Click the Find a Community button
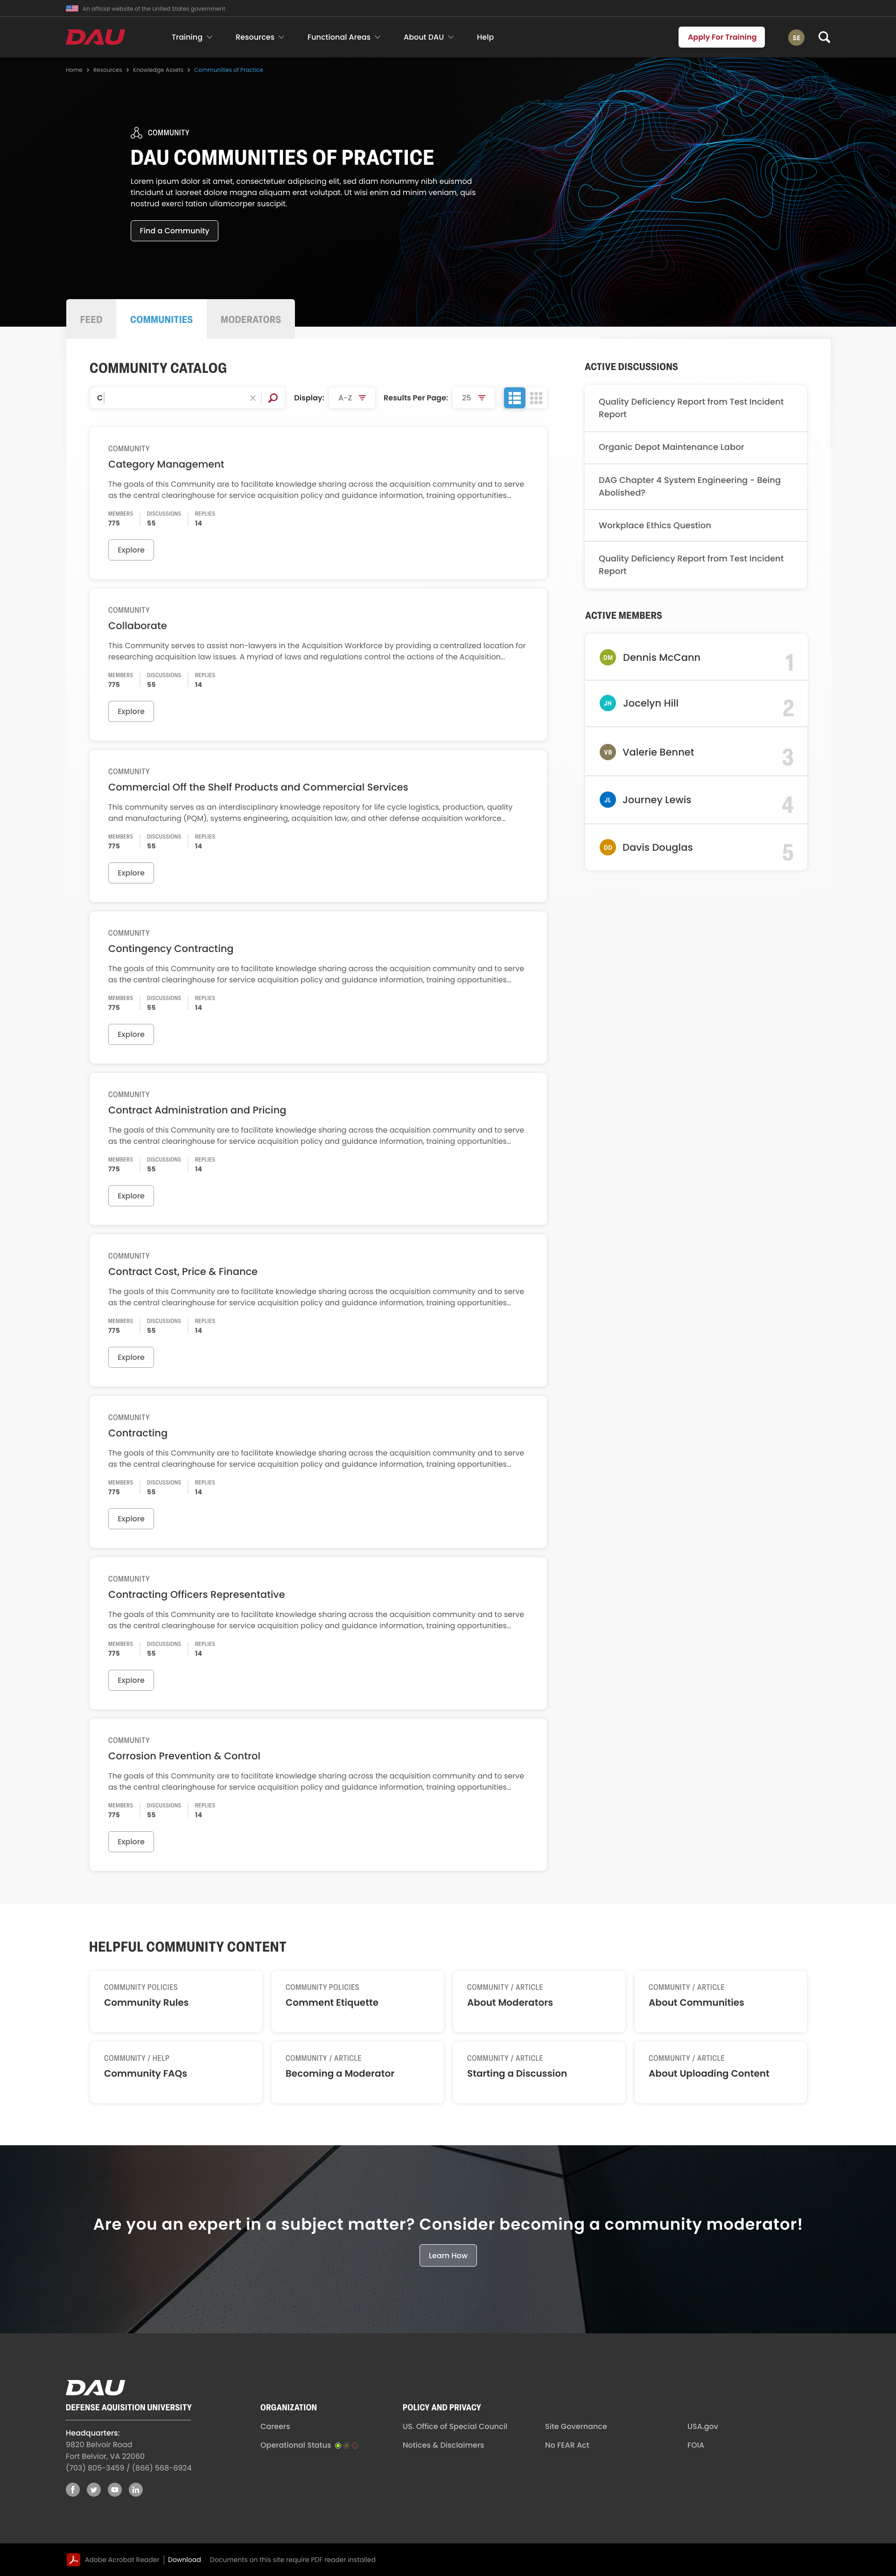Viewport: 896px width, 2576px height. 174,231
